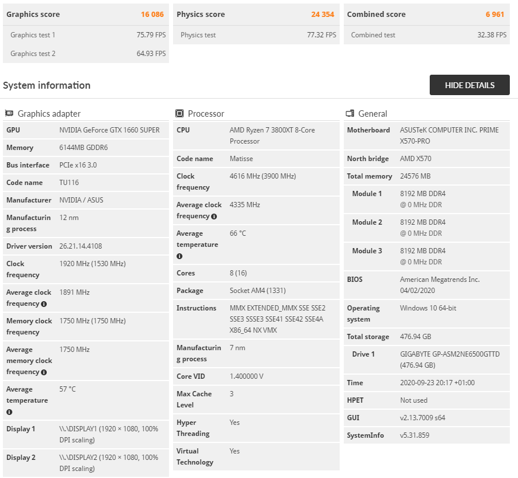
Task: Click the memory value 6144MB GDDR6
Action: tap(84, 148)
